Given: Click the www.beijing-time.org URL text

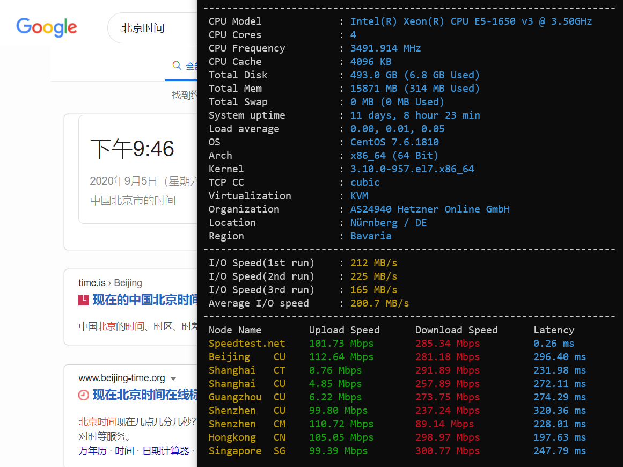Looking at the screenshot, I should click(x=122, y=378).
